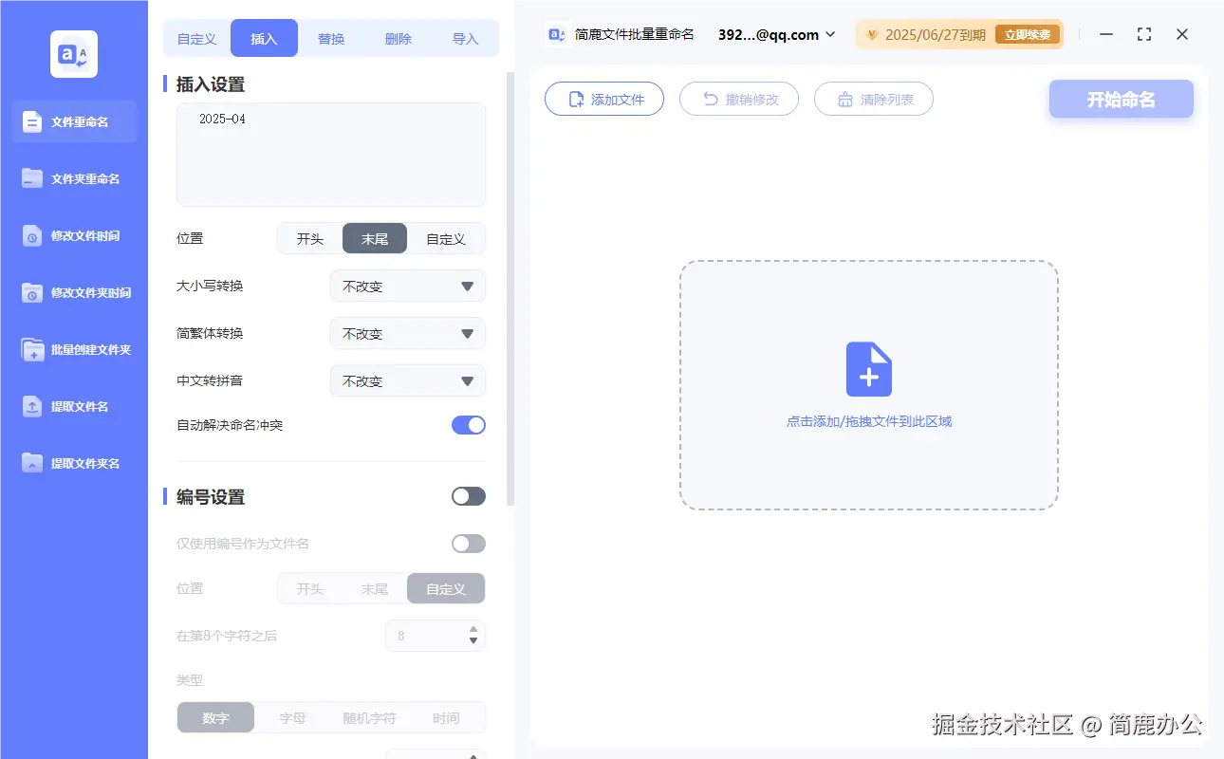Screen dimensions: 1224x759
Task: Choose 字母 numbering type
Action: pos(292,718)
